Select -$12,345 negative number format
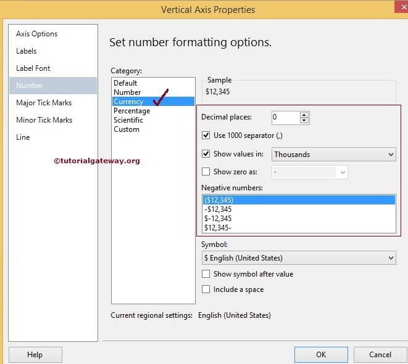Viewport: 408px width, 364px height. (x=299, y=209)
